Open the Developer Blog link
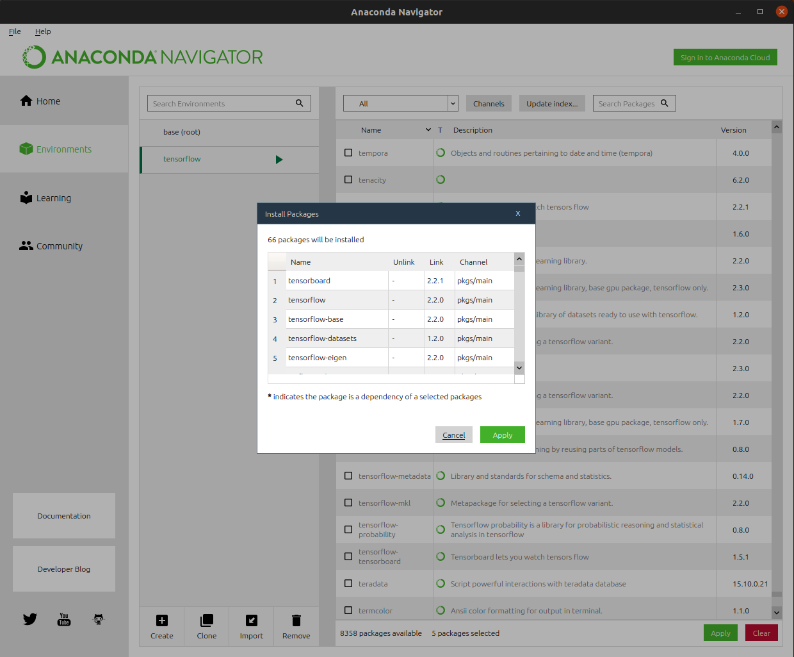794x657 pixels. point(64,569)
